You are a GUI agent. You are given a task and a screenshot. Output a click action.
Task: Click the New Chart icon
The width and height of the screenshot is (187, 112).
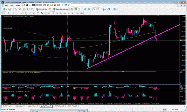(x=4, y=9)
